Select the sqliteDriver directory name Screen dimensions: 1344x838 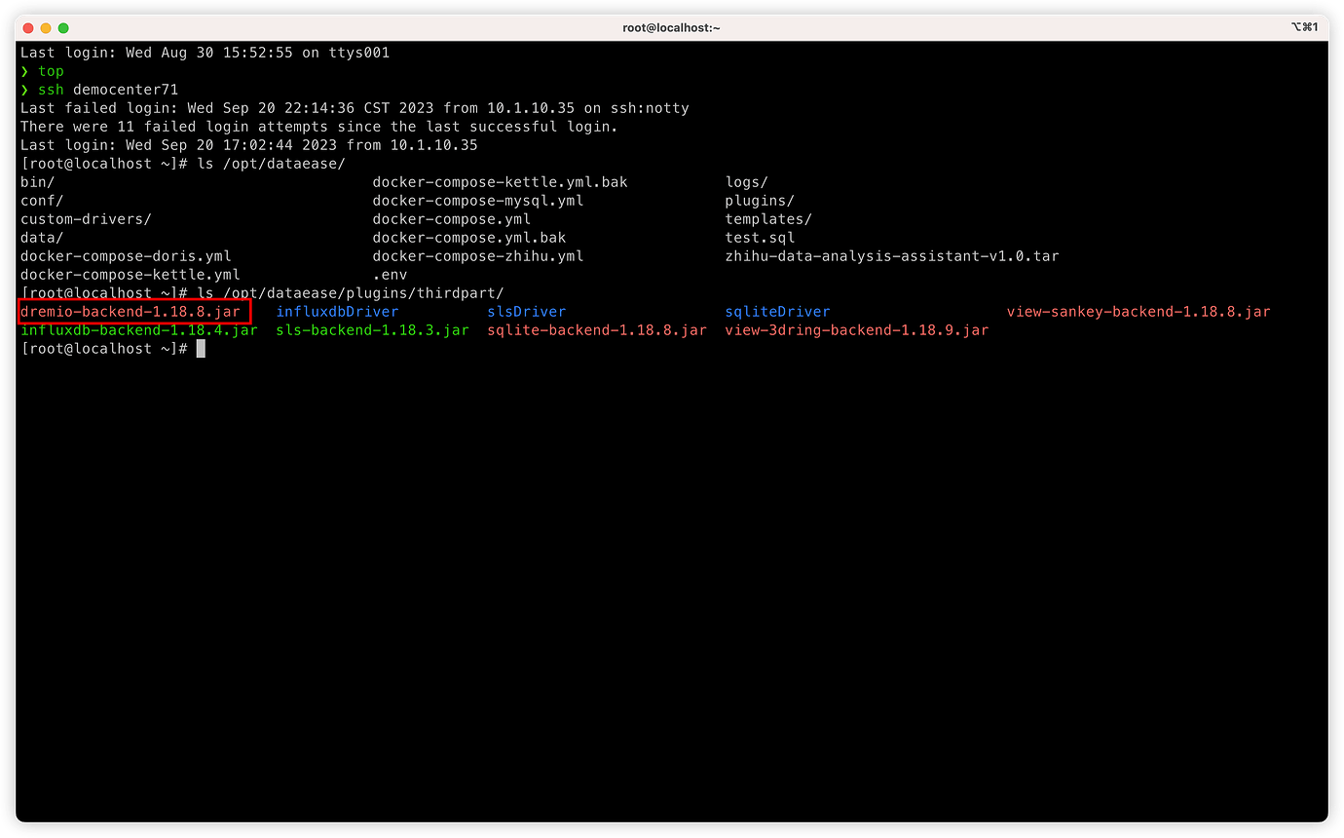pyautogui.click(x=776, y=311)
